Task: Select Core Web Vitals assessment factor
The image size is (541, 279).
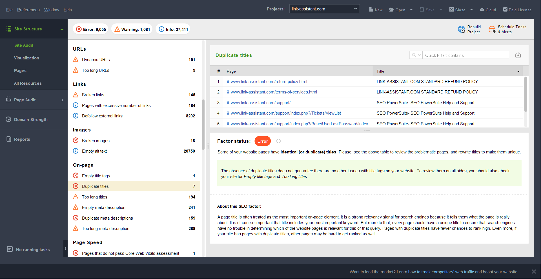Action: coord(134,253)
